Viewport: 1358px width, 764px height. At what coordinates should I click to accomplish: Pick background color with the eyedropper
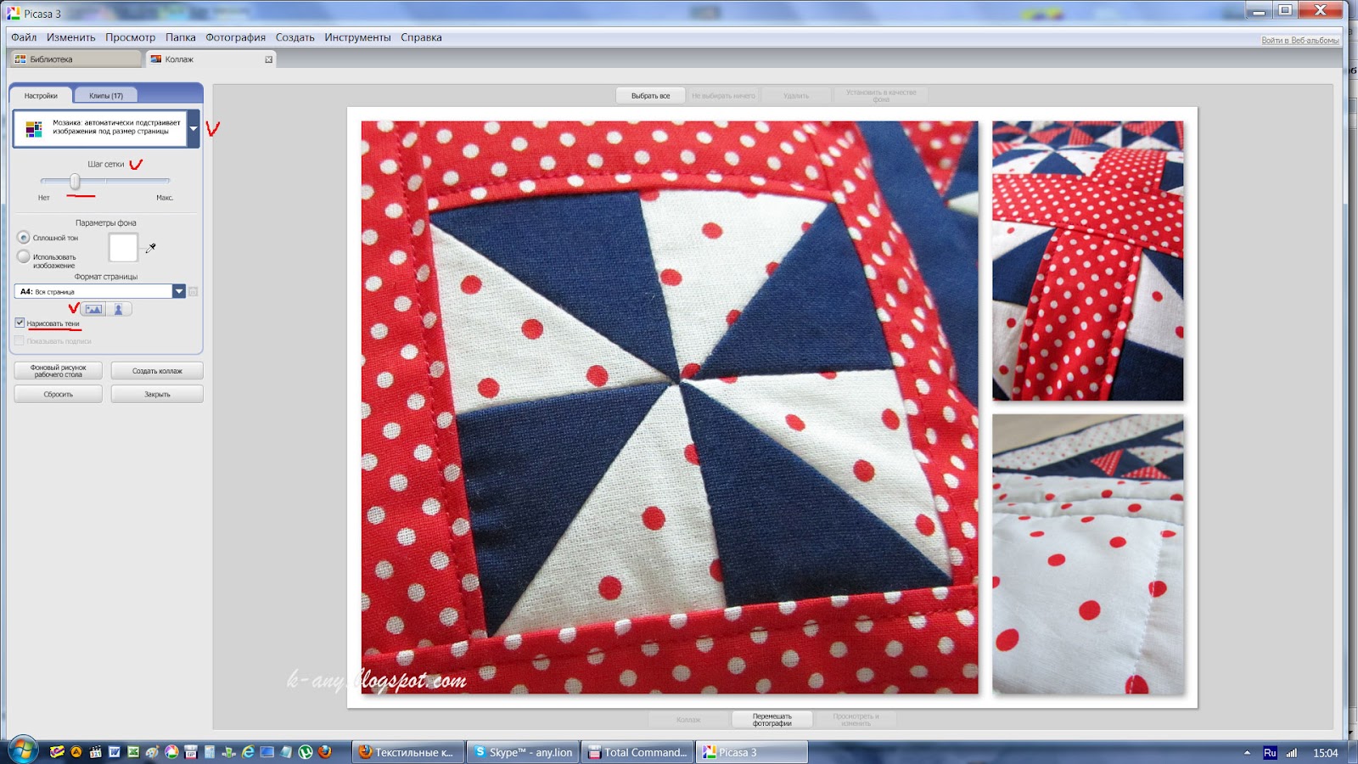click(151, 248)
